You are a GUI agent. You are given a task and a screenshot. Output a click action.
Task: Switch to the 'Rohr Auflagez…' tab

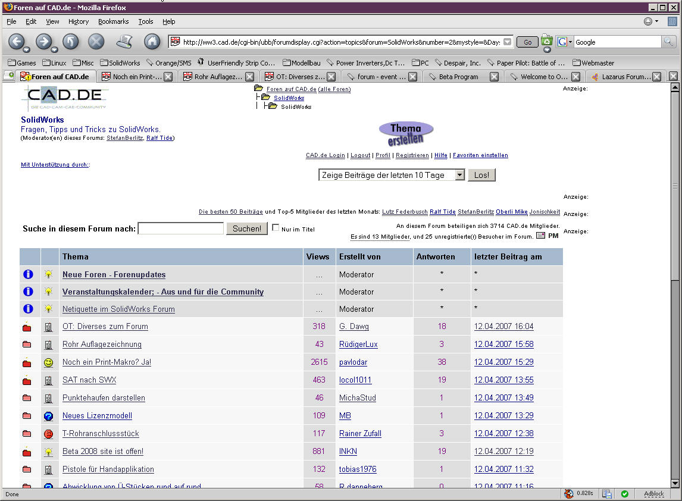[218, 77]
